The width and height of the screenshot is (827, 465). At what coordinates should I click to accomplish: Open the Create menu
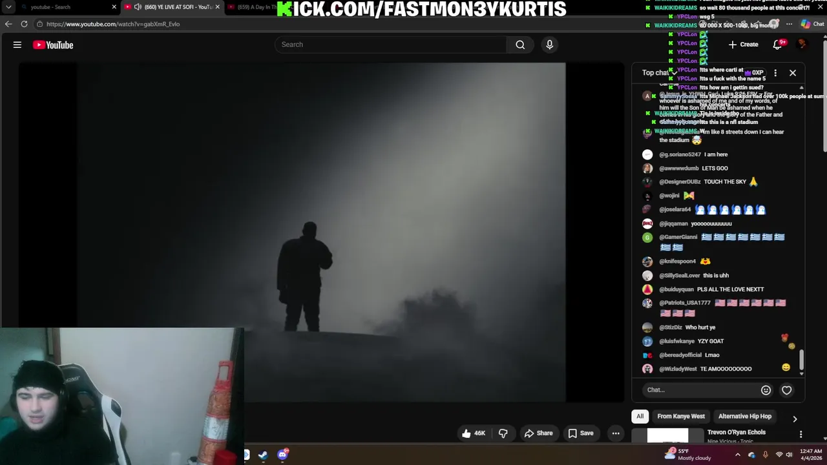click(x=743, y=45)
